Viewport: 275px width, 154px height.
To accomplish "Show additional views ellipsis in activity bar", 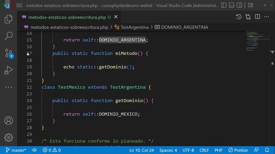I will (9, 87).
